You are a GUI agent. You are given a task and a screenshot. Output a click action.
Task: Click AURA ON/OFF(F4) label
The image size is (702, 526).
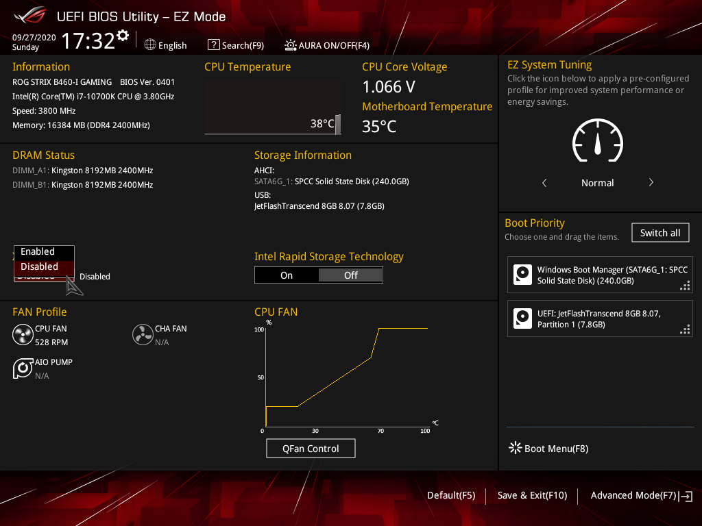(334, 45)
